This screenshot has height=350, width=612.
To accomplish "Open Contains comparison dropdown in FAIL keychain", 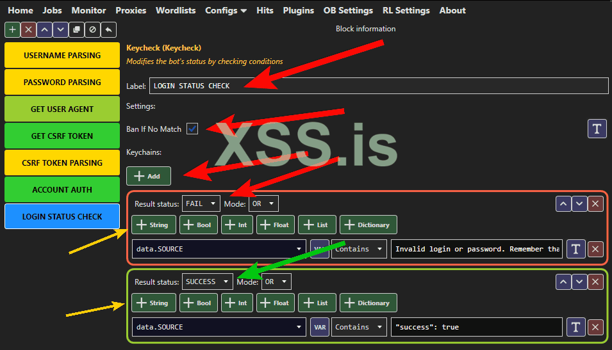I will tap(359, 249).
